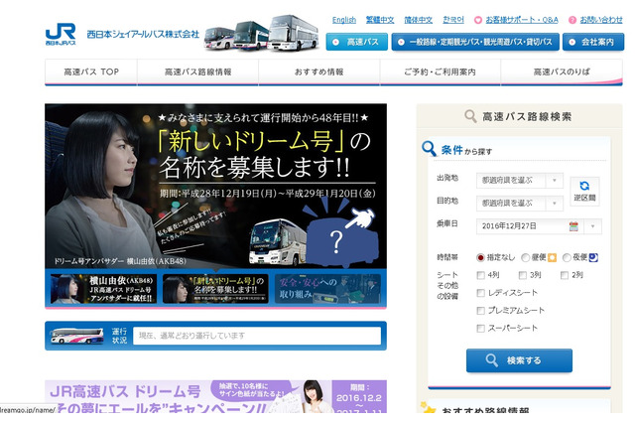Viewport: 635px width, 423px height.
Task: Click the blue 高速バス button
Action: pyautogui.click(x=357, y=42)
